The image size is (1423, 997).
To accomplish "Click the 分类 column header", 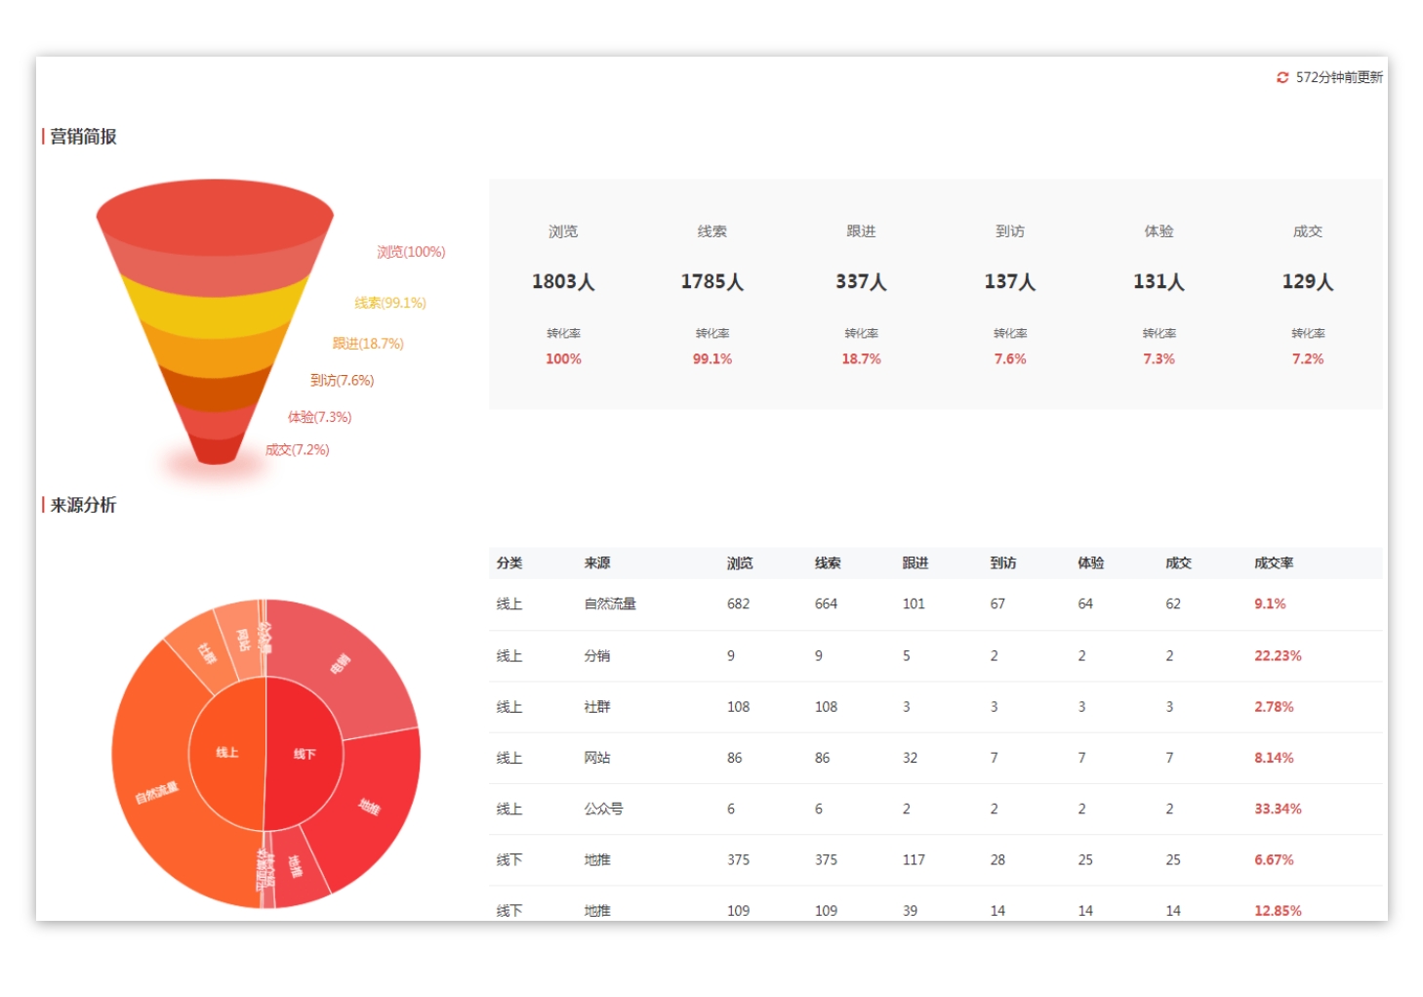I will click(x=509, y=563).
